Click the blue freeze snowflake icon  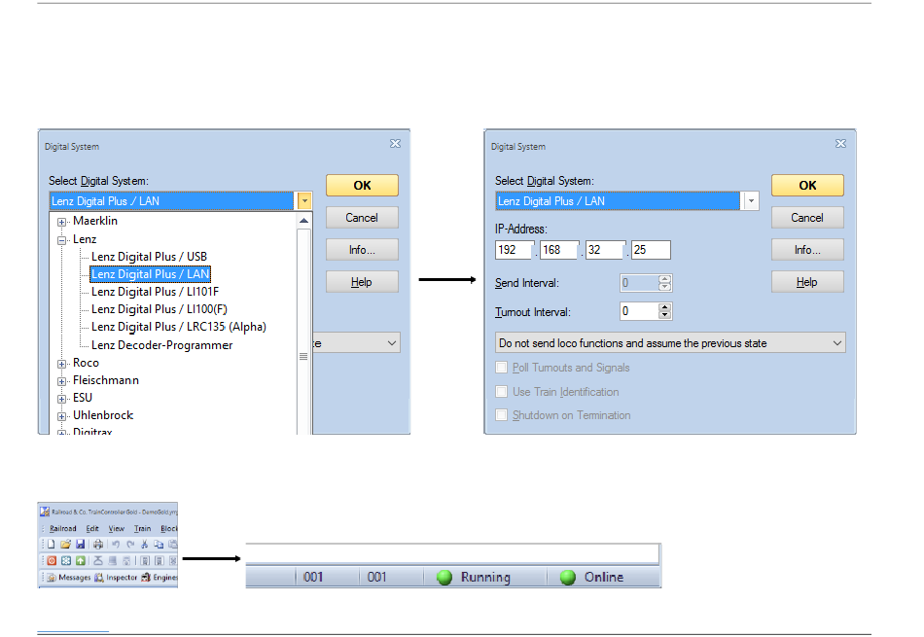[66, 561]
